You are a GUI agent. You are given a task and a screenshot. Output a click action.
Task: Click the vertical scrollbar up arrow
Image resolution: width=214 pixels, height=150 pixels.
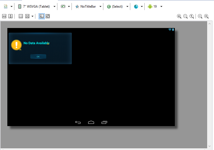click(209, 24)
